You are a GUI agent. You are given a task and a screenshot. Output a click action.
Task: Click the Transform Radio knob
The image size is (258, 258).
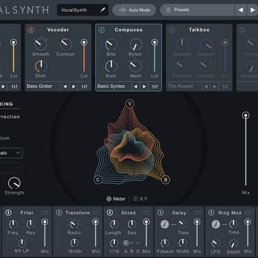click(x=74, y=224)
